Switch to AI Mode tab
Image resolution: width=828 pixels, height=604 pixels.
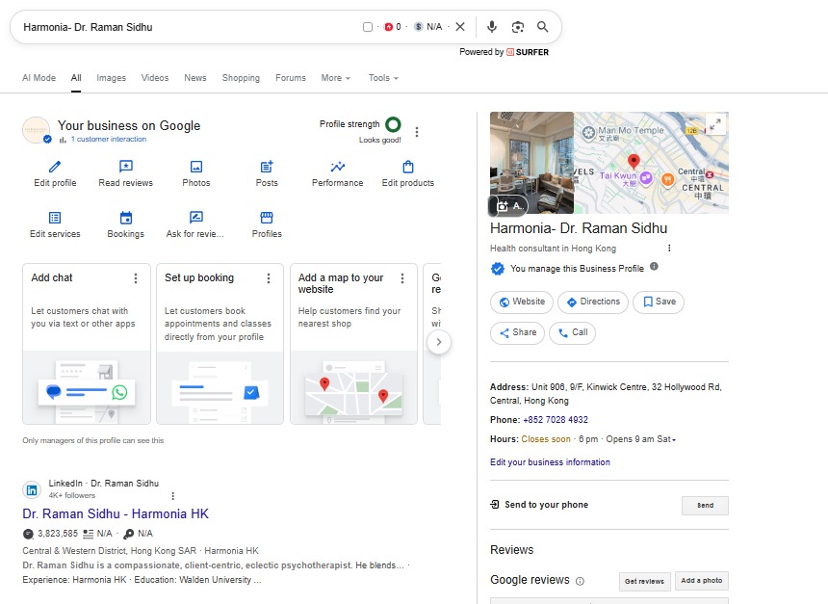tap(39, 78)
